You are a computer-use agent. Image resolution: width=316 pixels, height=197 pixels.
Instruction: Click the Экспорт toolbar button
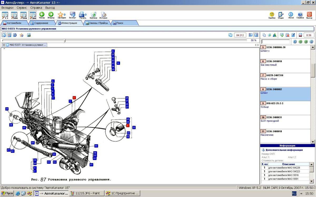tap(72, 15)
